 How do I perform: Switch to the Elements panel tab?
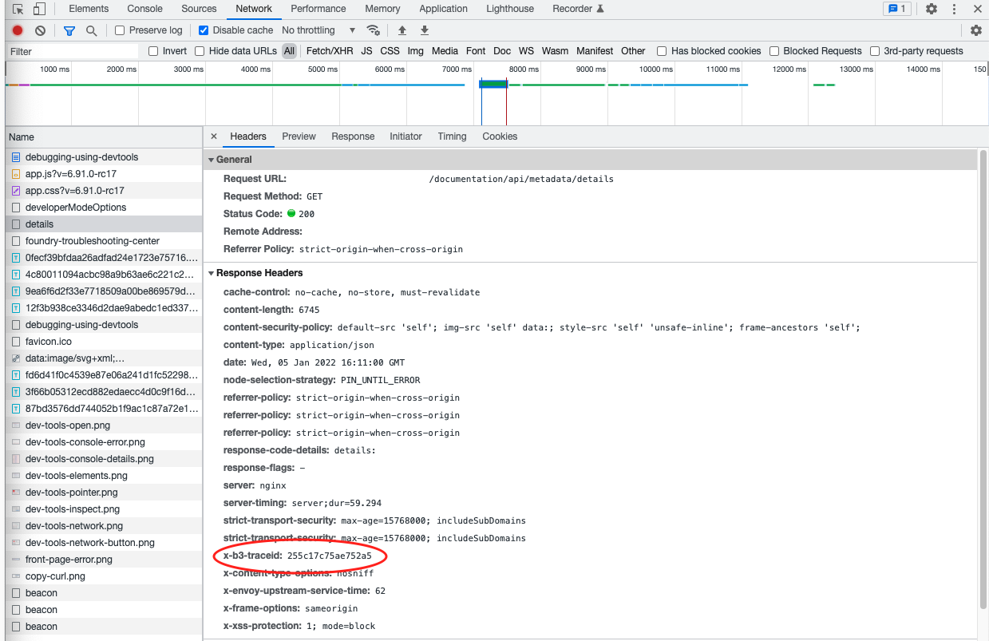tap(89, 9)
